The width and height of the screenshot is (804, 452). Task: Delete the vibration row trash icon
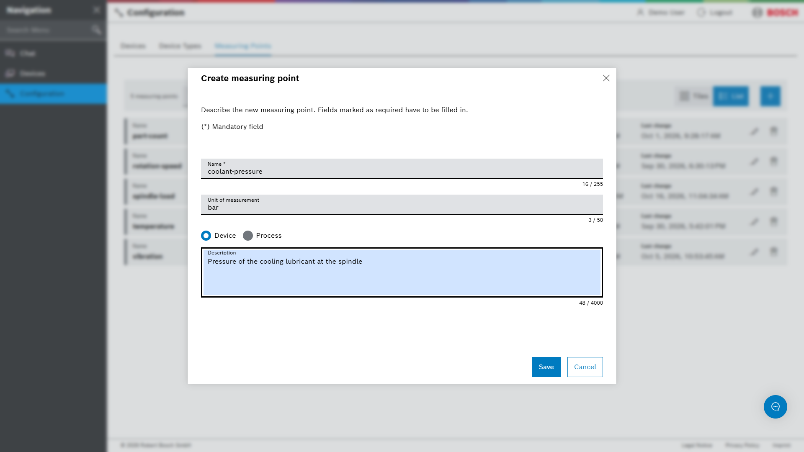(x=774, y=252)
